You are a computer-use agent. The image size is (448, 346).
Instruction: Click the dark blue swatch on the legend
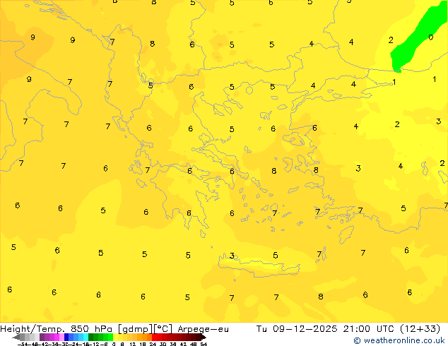coord(66,338)
